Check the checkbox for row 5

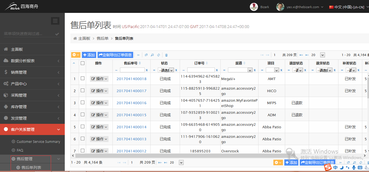[82, 127]
